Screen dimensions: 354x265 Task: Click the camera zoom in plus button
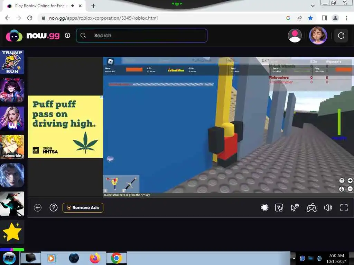(x=350, y=180)
